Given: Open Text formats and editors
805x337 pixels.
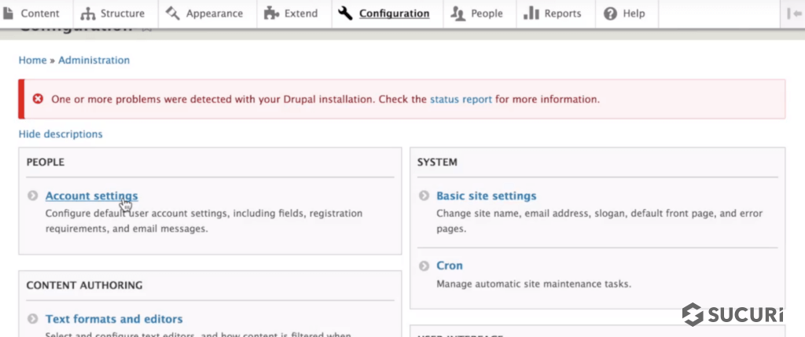Looking at the screenshot, I should tap(114, 319).
